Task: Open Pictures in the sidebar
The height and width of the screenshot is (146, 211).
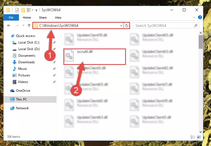Action: 24,75
